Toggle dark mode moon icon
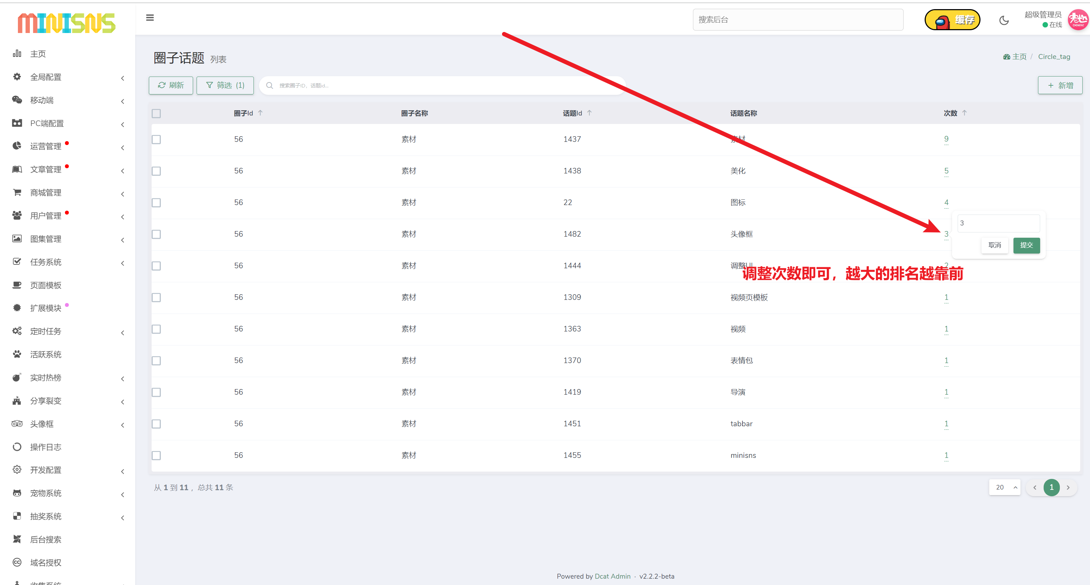This screenshot has width=1090, height=585. click(x=1004, y=20)
